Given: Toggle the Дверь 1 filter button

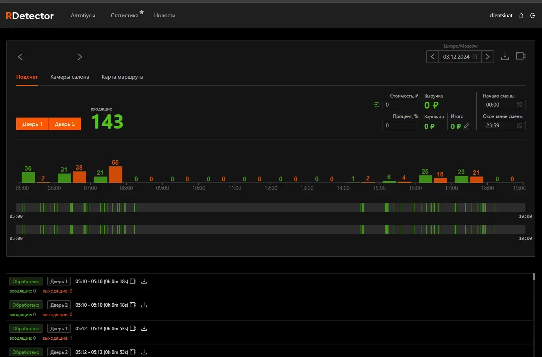Looking at the screenshot, I should tap(32, 124).
